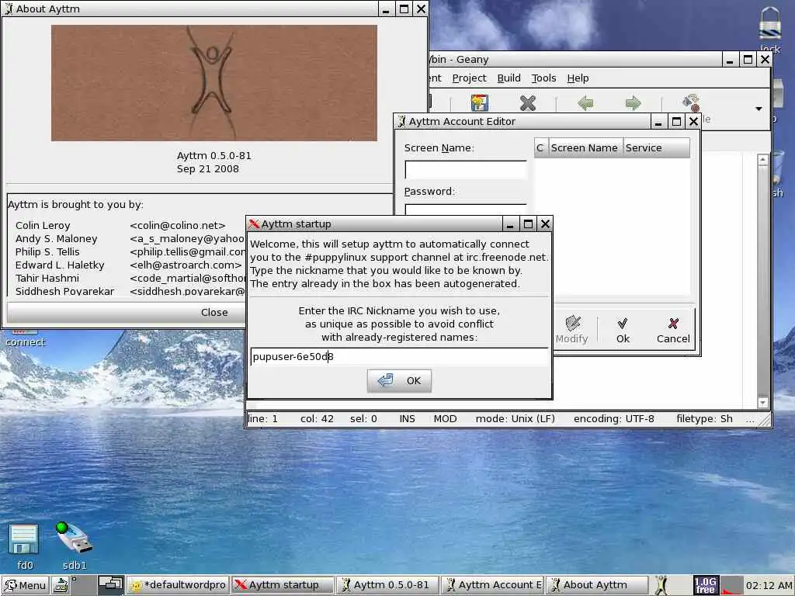Select Tahir Hashmi in credits list
Viewport: 795px width, 596px height.
pyautogui.click(x=47, y=279)
